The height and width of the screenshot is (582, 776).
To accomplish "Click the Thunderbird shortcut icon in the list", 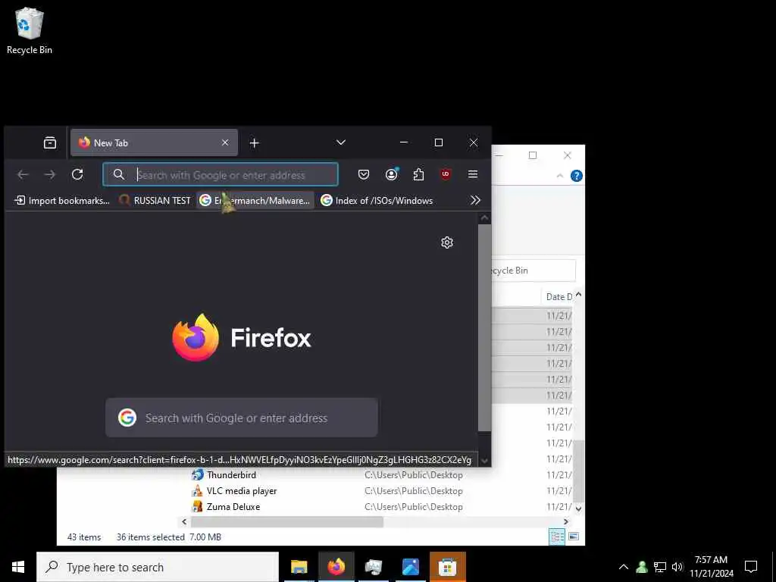I will (198, 475).
